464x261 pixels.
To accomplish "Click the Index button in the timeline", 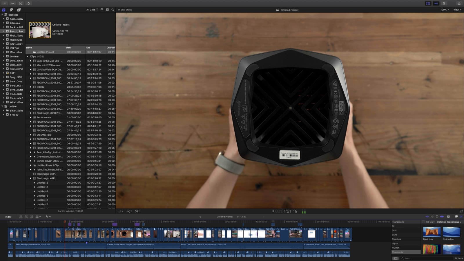I will [x=8, y=217].
